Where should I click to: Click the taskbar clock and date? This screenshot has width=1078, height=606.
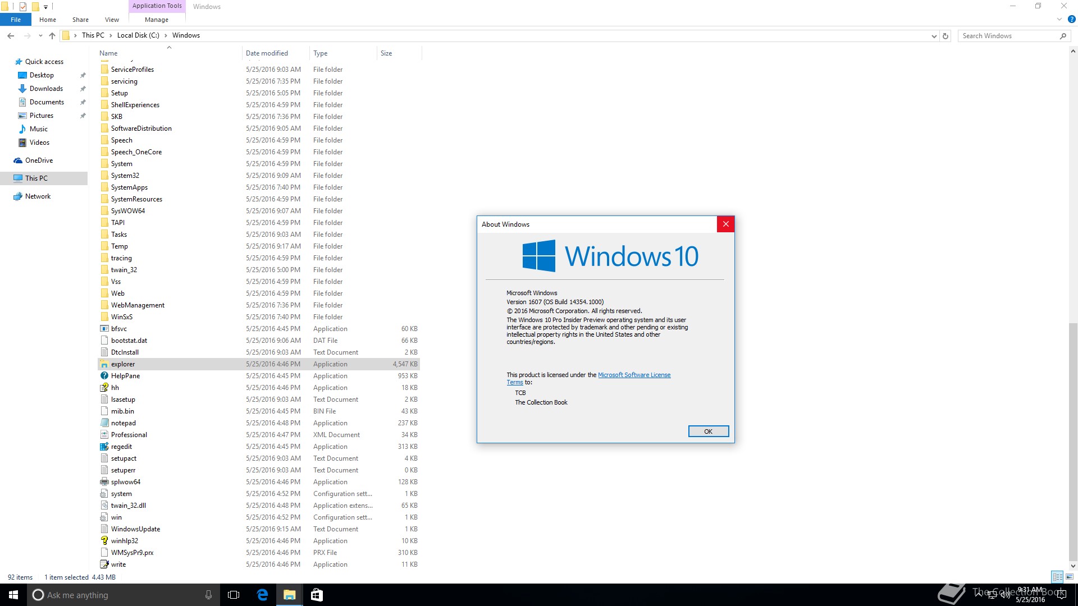click(1030, 595)
